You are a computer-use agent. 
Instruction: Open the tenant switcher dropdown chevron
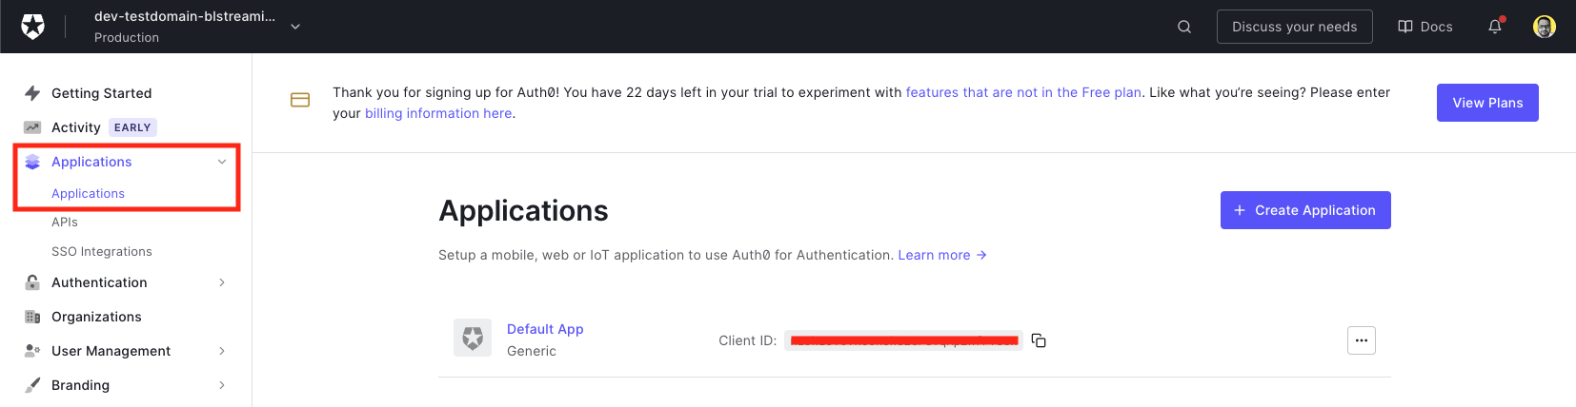295,27
